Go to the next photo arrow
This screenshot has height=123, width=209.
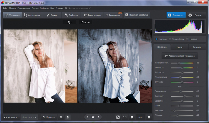pyautogui.click(x=99, y=117)
